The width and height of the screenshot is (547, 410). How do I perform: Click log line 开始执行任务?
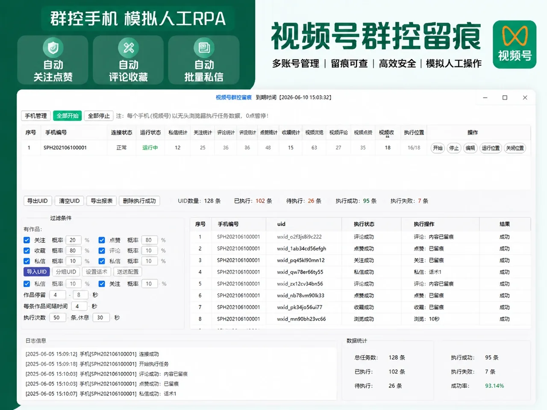pyautogui.click(x=97, y=364)
